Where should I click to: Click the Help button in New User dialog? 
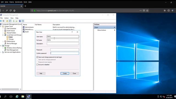click(x=41, y=73)
